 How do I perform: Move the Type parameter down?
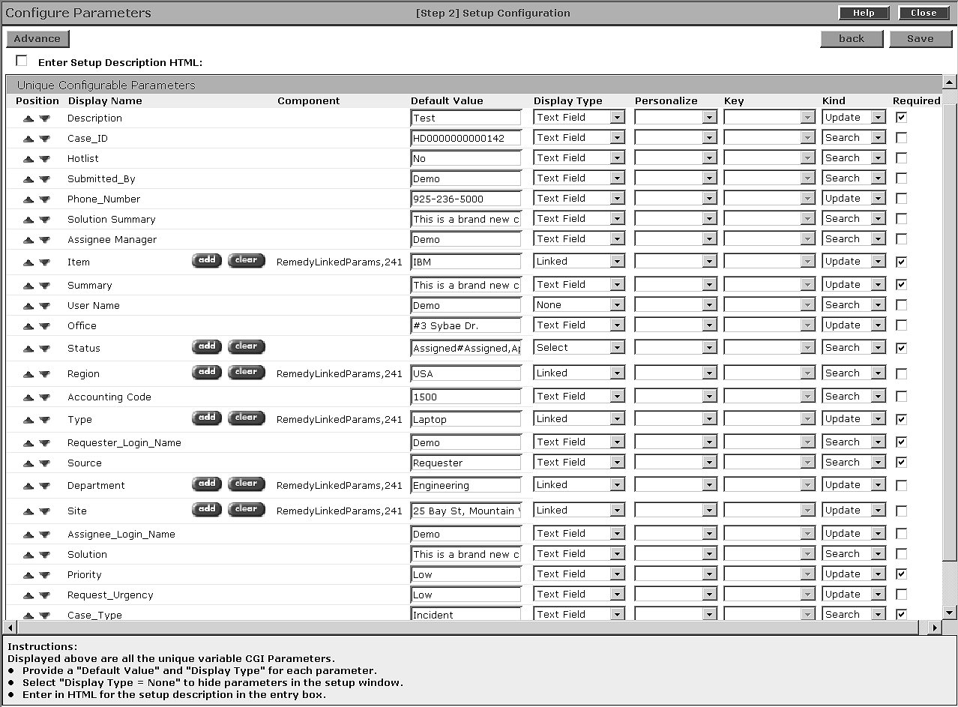[x=44, y=420]
